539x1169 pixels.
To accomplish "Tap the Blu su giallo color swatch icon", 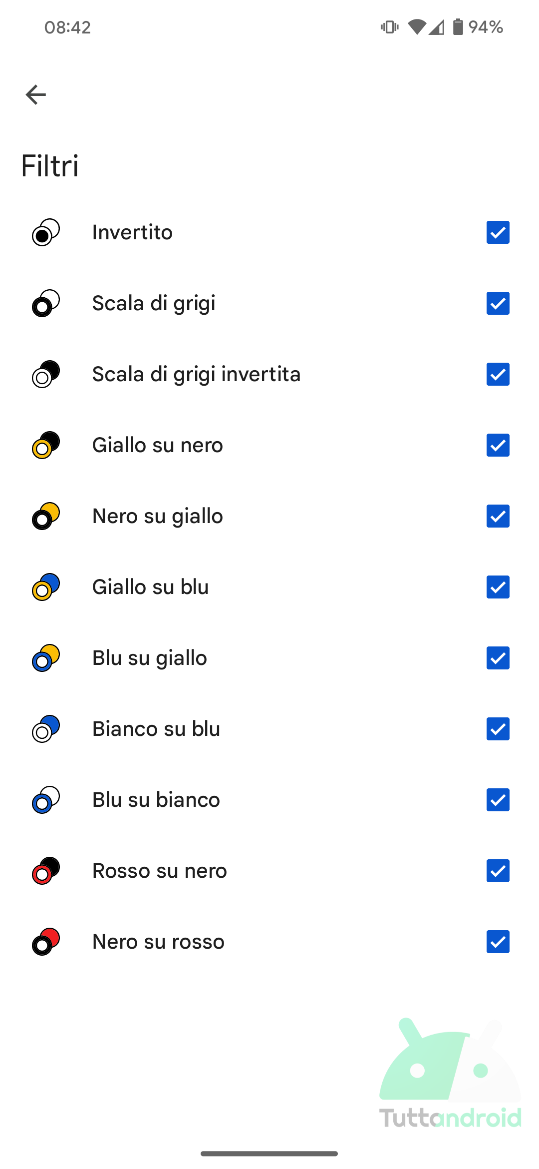I will [x=46, y=658].
